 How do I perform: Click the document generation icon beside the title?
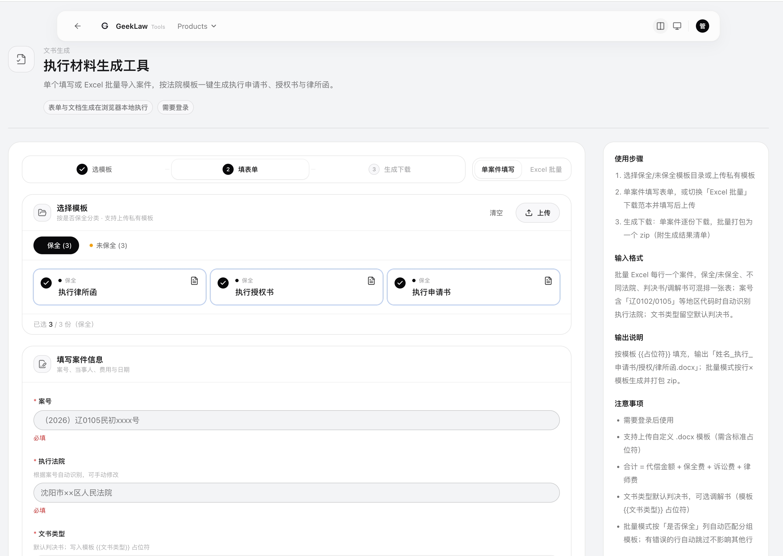coord(21,59)
